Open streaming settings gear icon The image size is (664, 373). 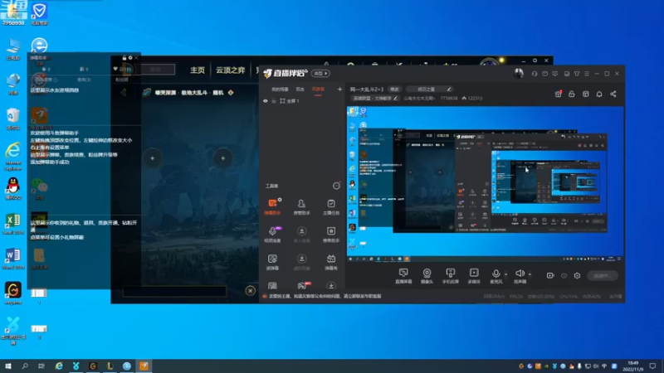pyautogui.click(x=577, y=276)
